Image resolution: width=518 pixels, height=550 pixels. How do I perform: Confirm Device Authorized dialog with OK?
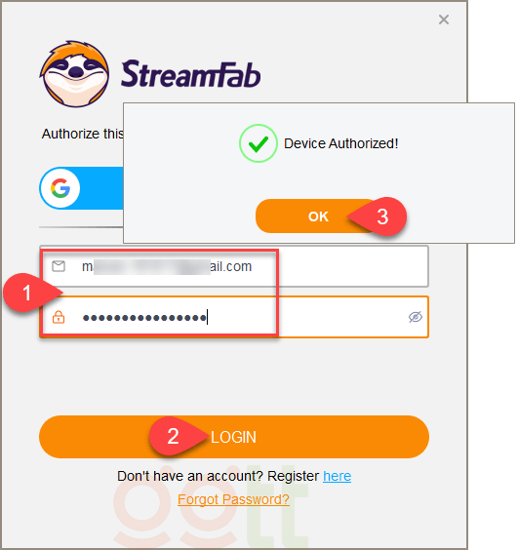[318, 216]
